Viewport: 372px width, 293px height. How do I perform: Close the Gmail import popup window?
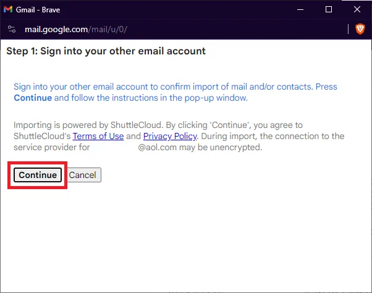pos(357,9)
